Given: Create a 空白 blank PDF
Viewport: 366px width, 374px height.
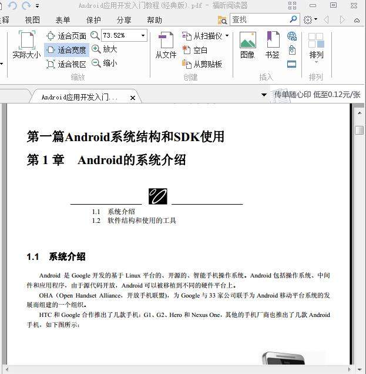Looking at the screenshot, I should pyautogui.click(x=194, y=50).
